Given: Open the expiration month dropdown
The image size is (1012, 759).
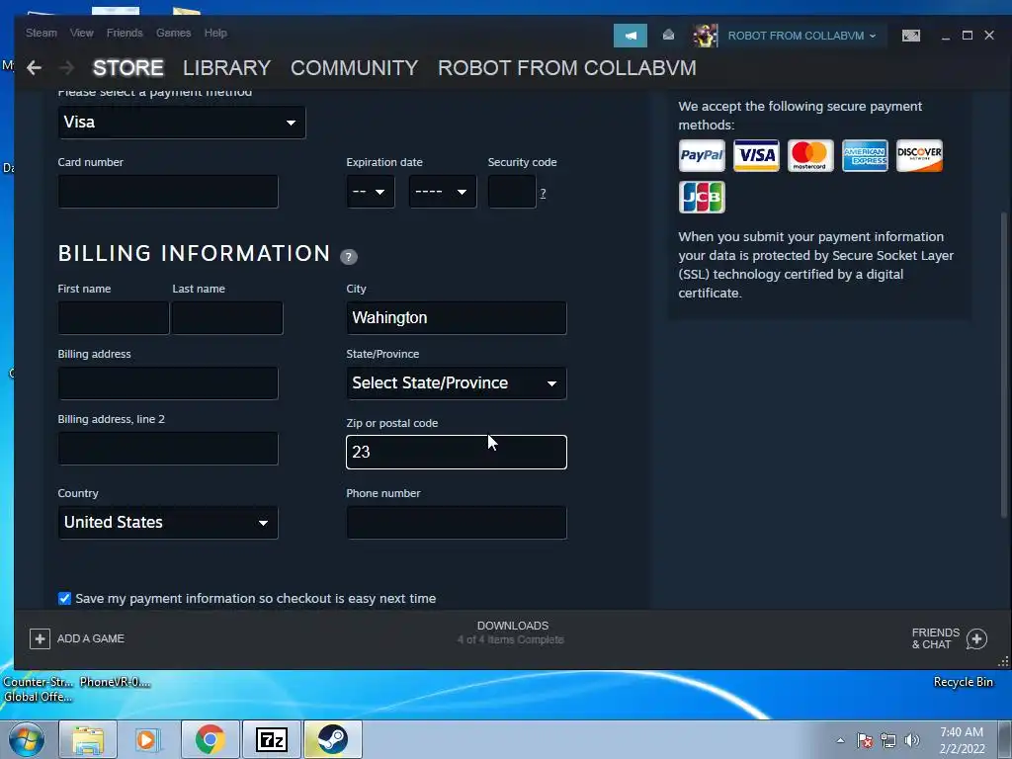Looking at the screenshot, I should pyautogui.click(x=371, y=192).
